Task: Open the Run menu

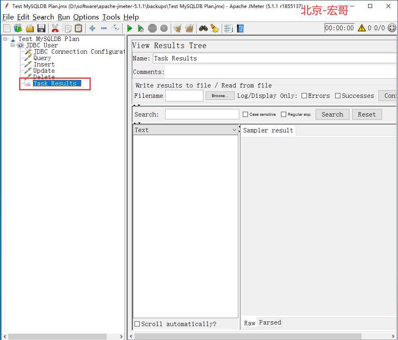Action: coord(64,17)
